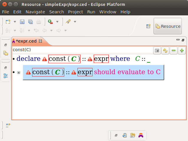
Task: Open the Git view icon in bottom bar
Action: click(x=133, y=135)
